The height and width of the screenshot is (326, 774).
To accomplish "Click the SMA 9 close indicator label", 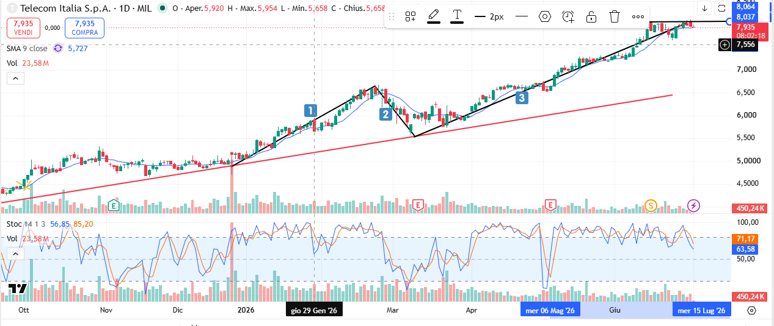I will click(27, 48).
